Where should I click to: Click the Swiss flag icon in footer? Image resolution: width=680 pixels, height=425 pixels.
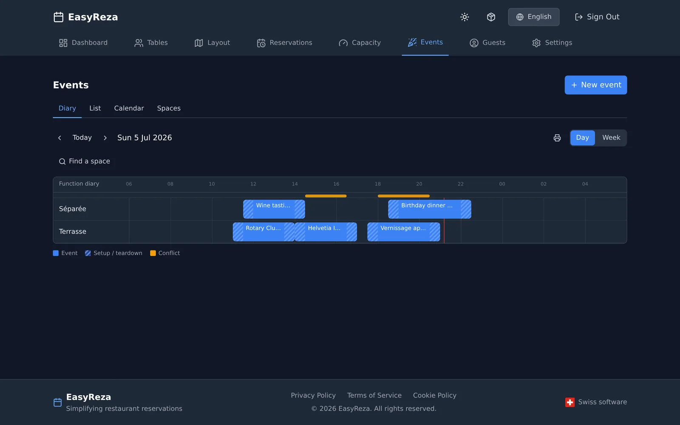click(570, 402)
